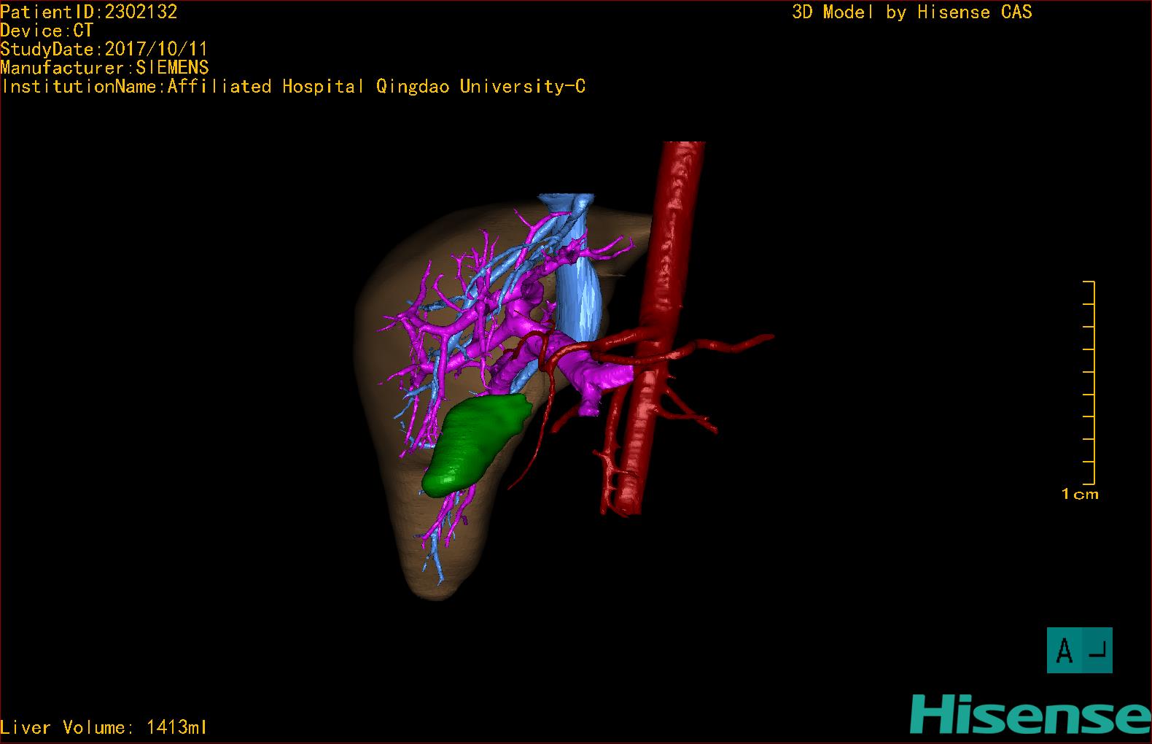The image size is (1152, 744).
Task: Click the Liver Volume: 1413ml readout
Action: (x=104, y=727)
